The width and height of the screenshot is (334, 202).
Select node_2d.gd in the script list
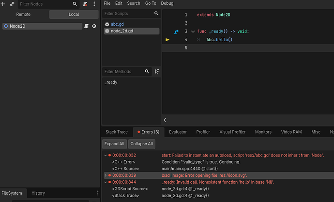point(132,31)
